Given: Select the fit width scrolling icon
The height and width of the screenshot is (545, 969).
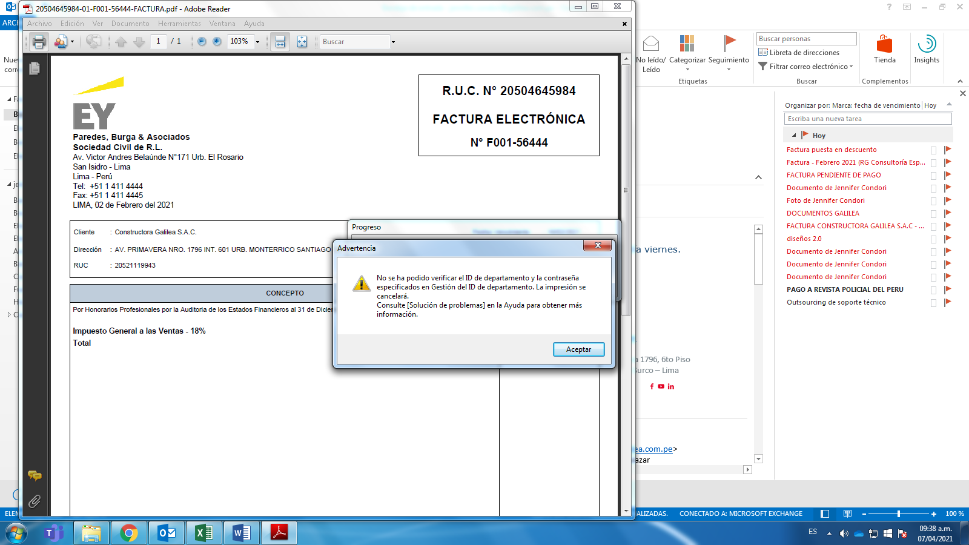Looking at the screenshot, I should coord(280,42).
